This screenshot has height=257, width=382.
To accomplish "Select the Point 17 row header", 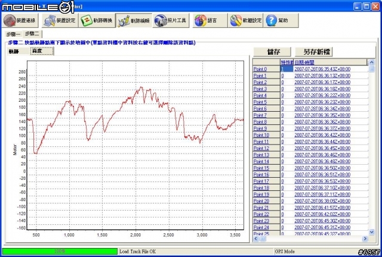I will [x=266, y=181].
